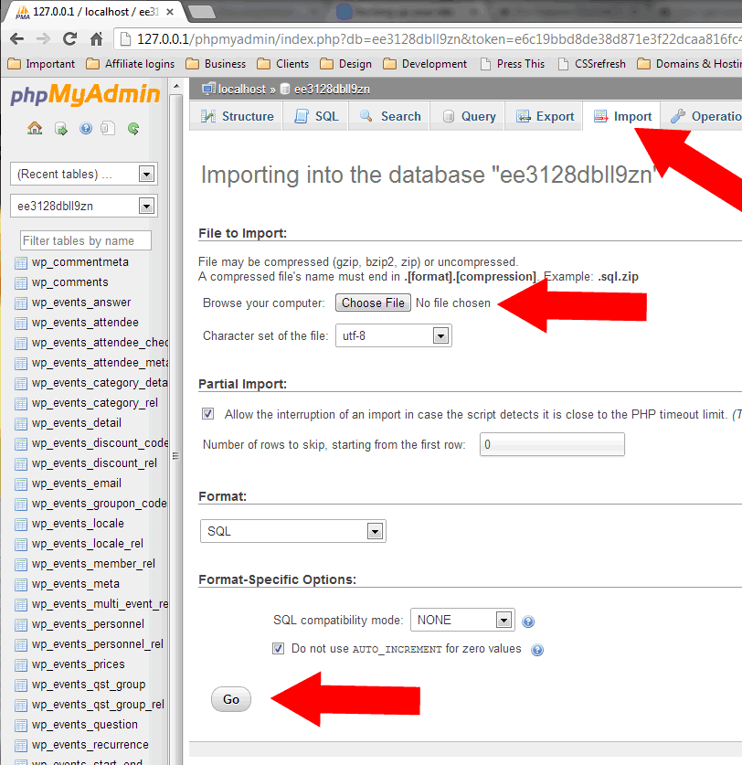Image resolution: width=742 pixels, height=765 pixels.
Task: Open the ee3128dbll9zn database dropdown
Action: click(84, 206)
